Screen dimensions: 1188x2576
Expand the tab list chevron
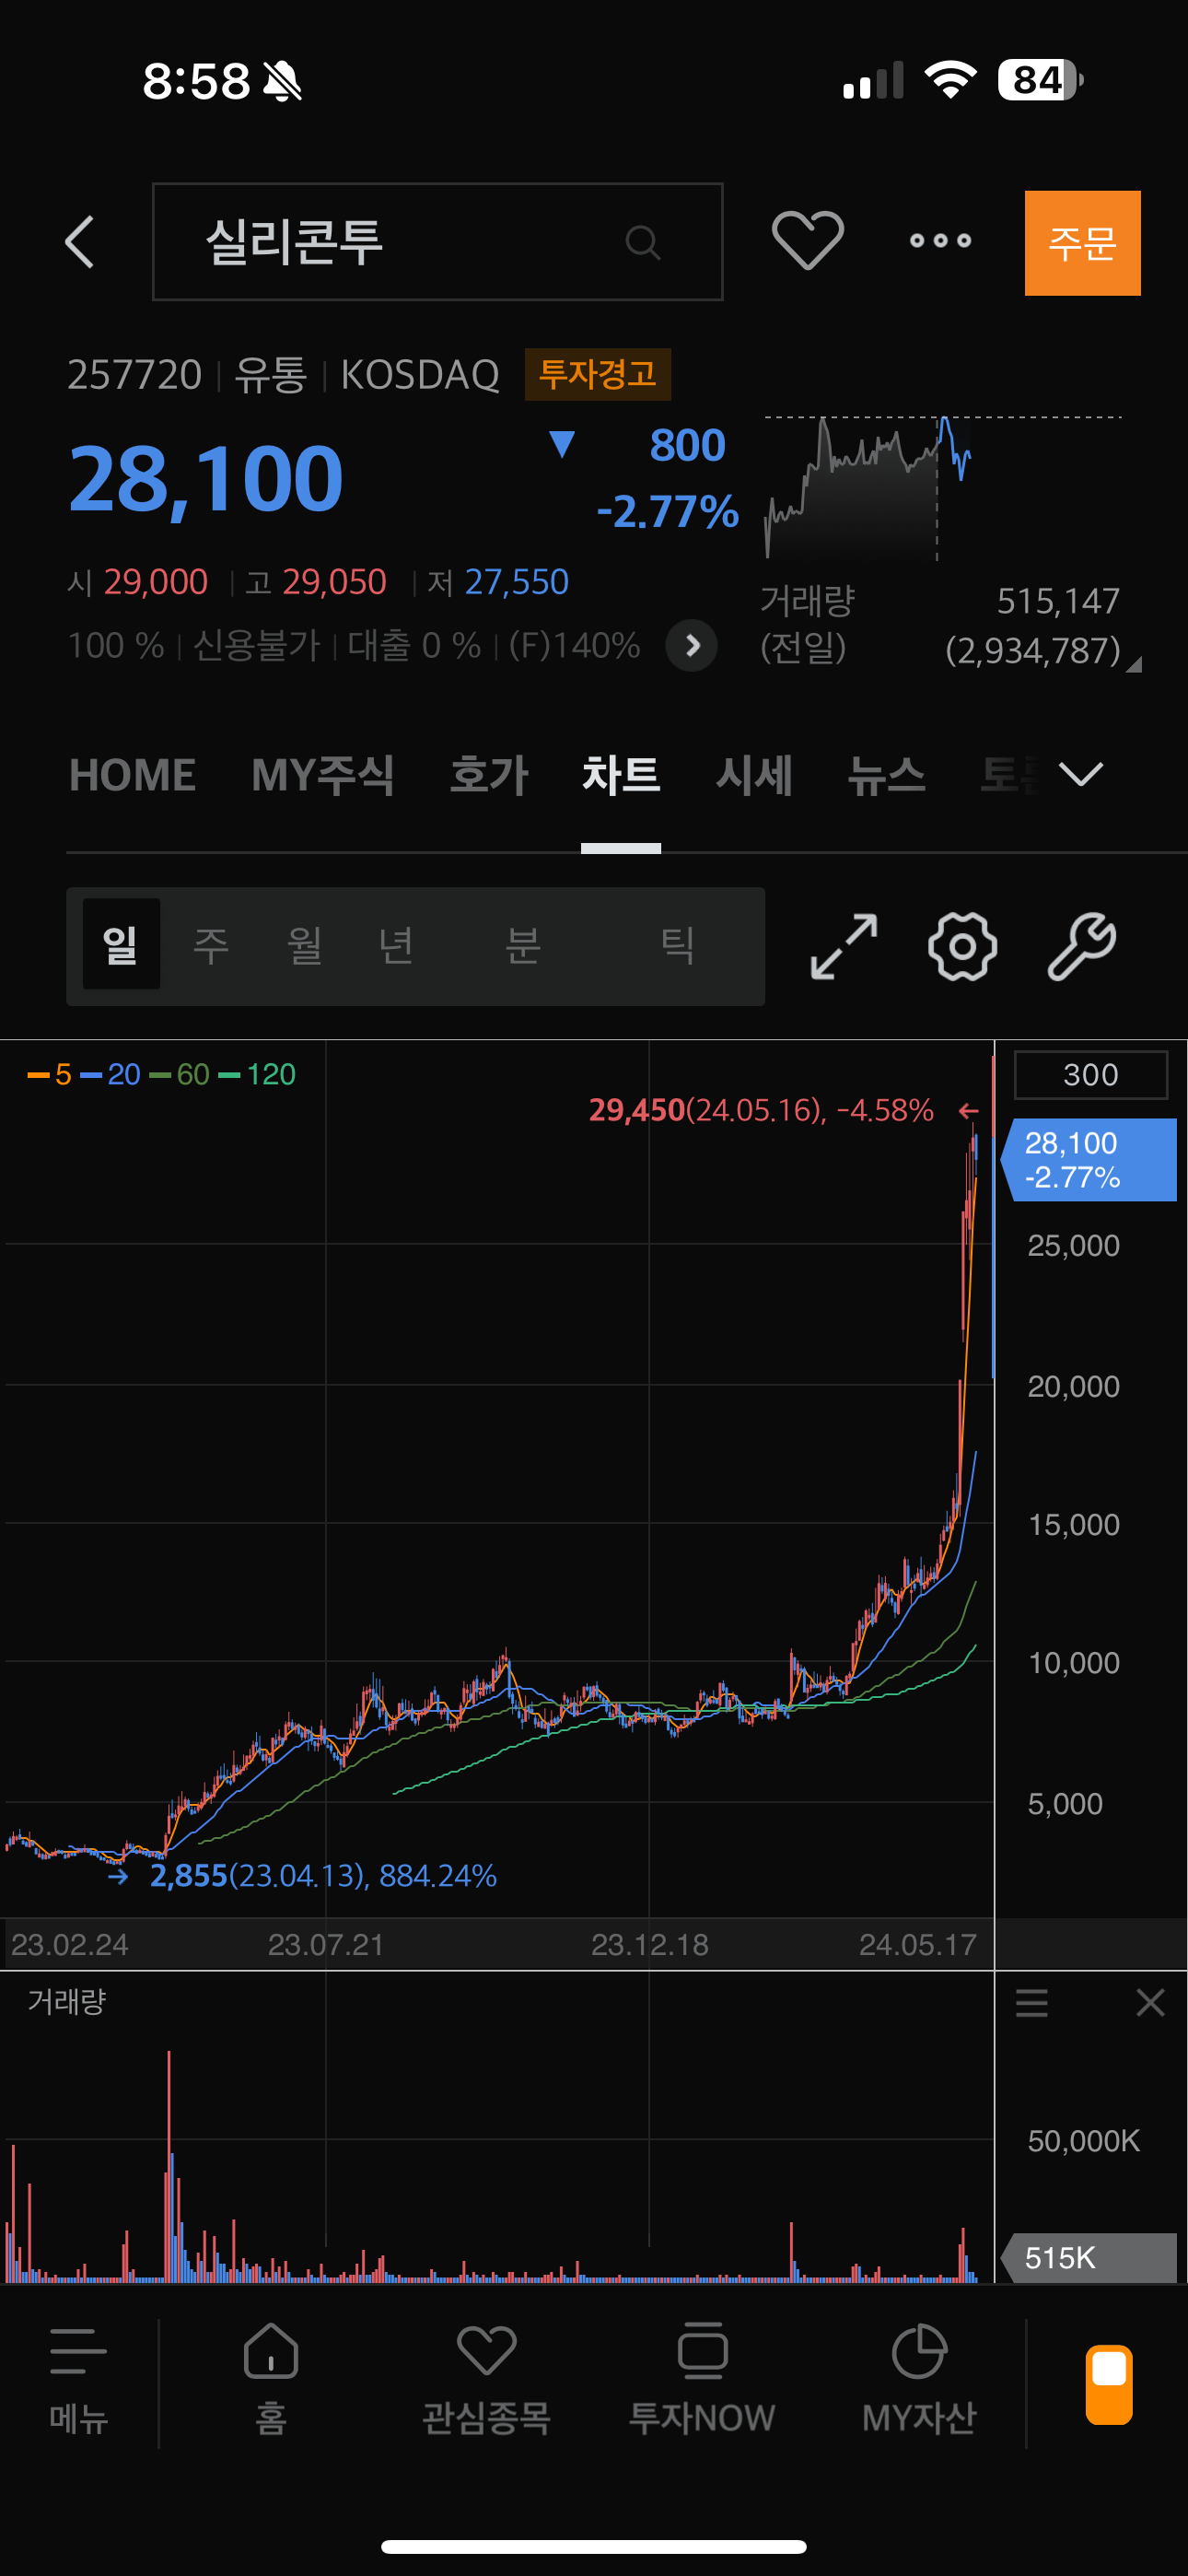point(1081,774)
